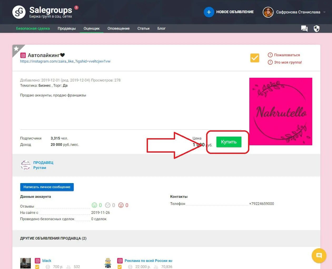This screenshot has height=269, width=332.
Task: Click the price coin icon near 700 р.
Action: pyautogui.click(x=48, y=267)
